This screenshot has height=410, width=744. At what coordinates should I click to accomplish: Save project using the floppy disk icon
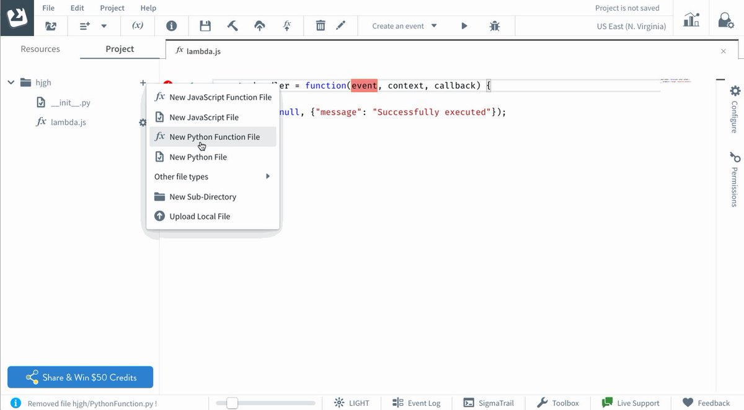coord(205,26)
